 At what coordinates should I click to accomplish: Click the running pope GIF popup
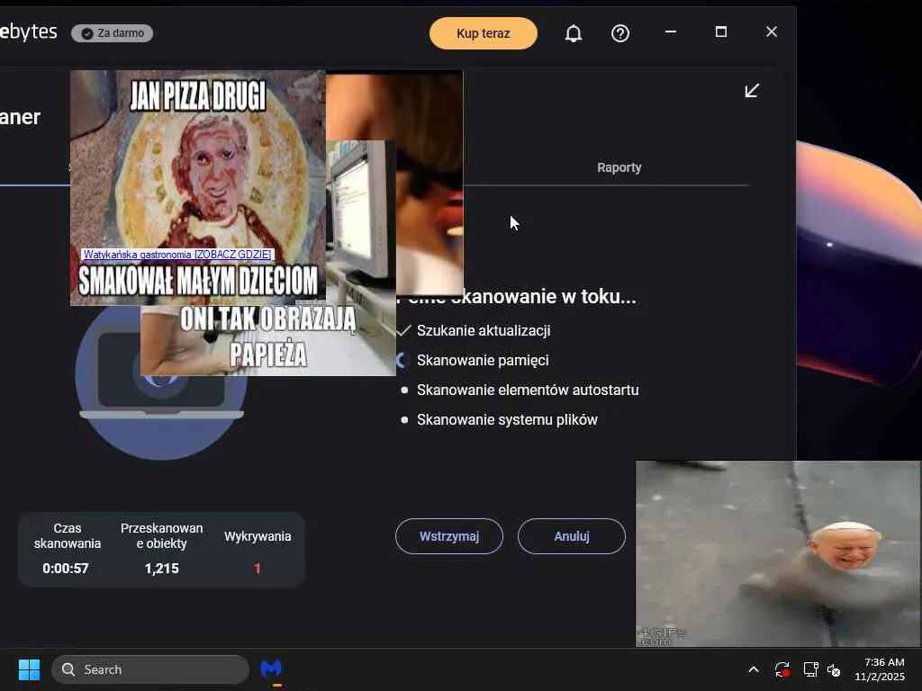(778, 553)
